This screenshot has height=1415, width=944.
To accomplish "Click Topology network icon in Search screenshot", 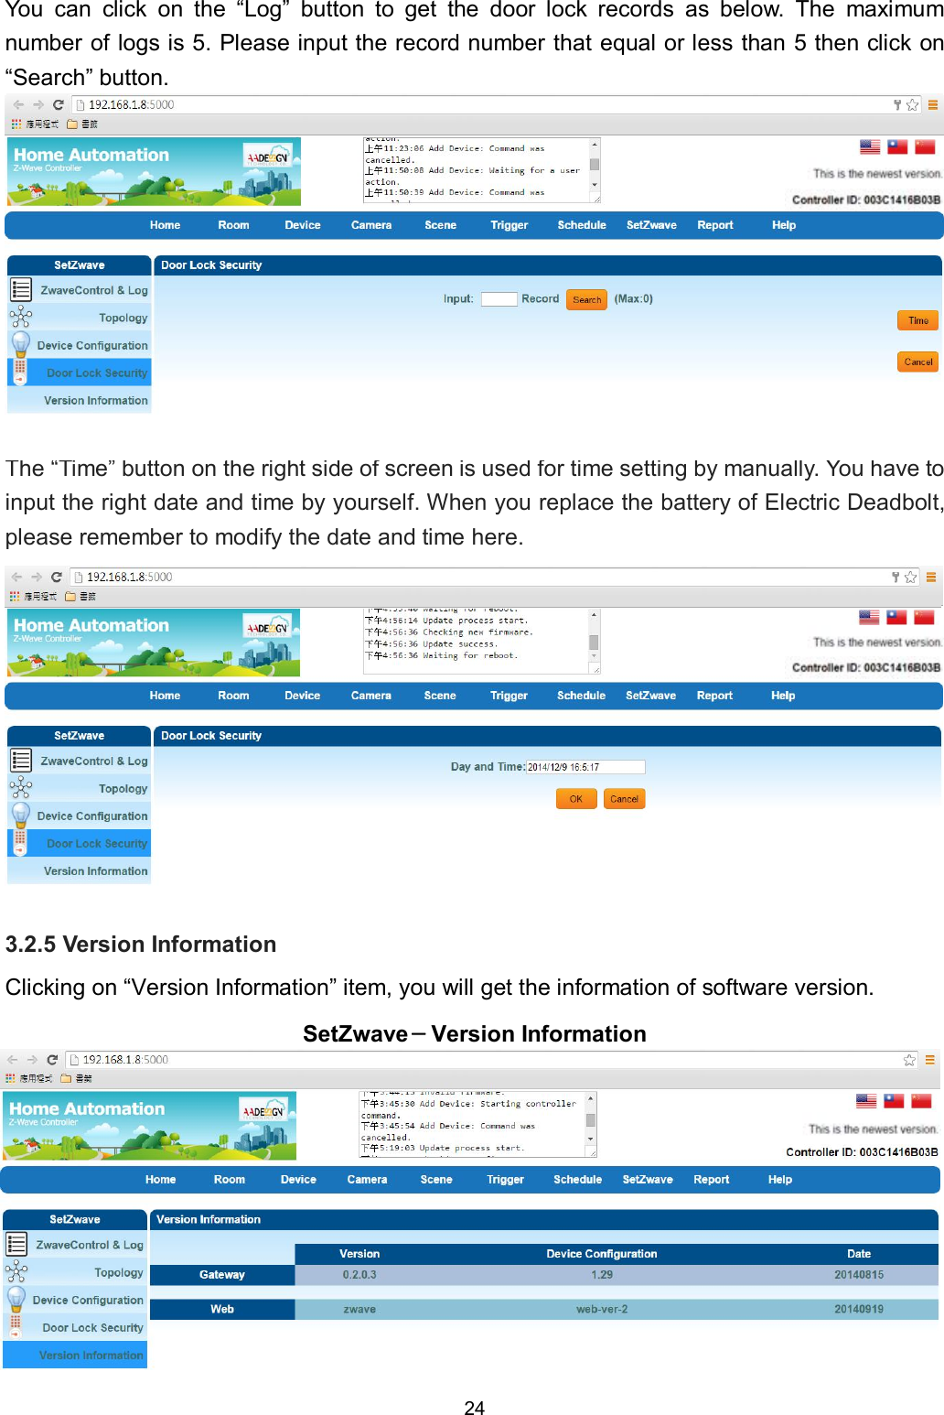I will click(x=21, y=318).
